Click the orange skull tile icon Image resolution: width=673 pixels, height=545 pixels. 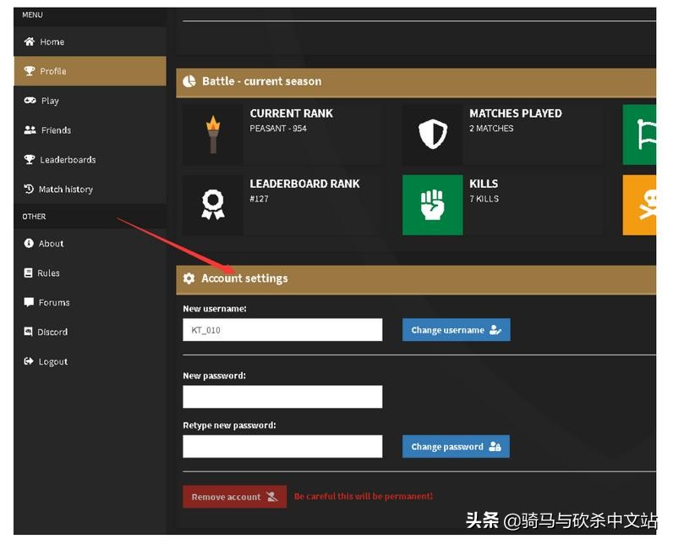(639, 205)
